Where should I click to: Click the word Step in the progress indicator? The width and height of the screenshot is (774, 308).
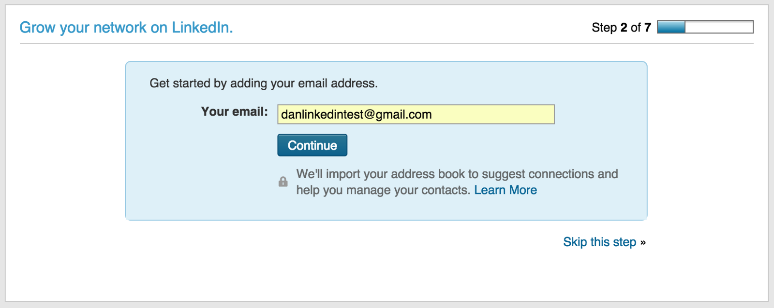click(604, 28)
